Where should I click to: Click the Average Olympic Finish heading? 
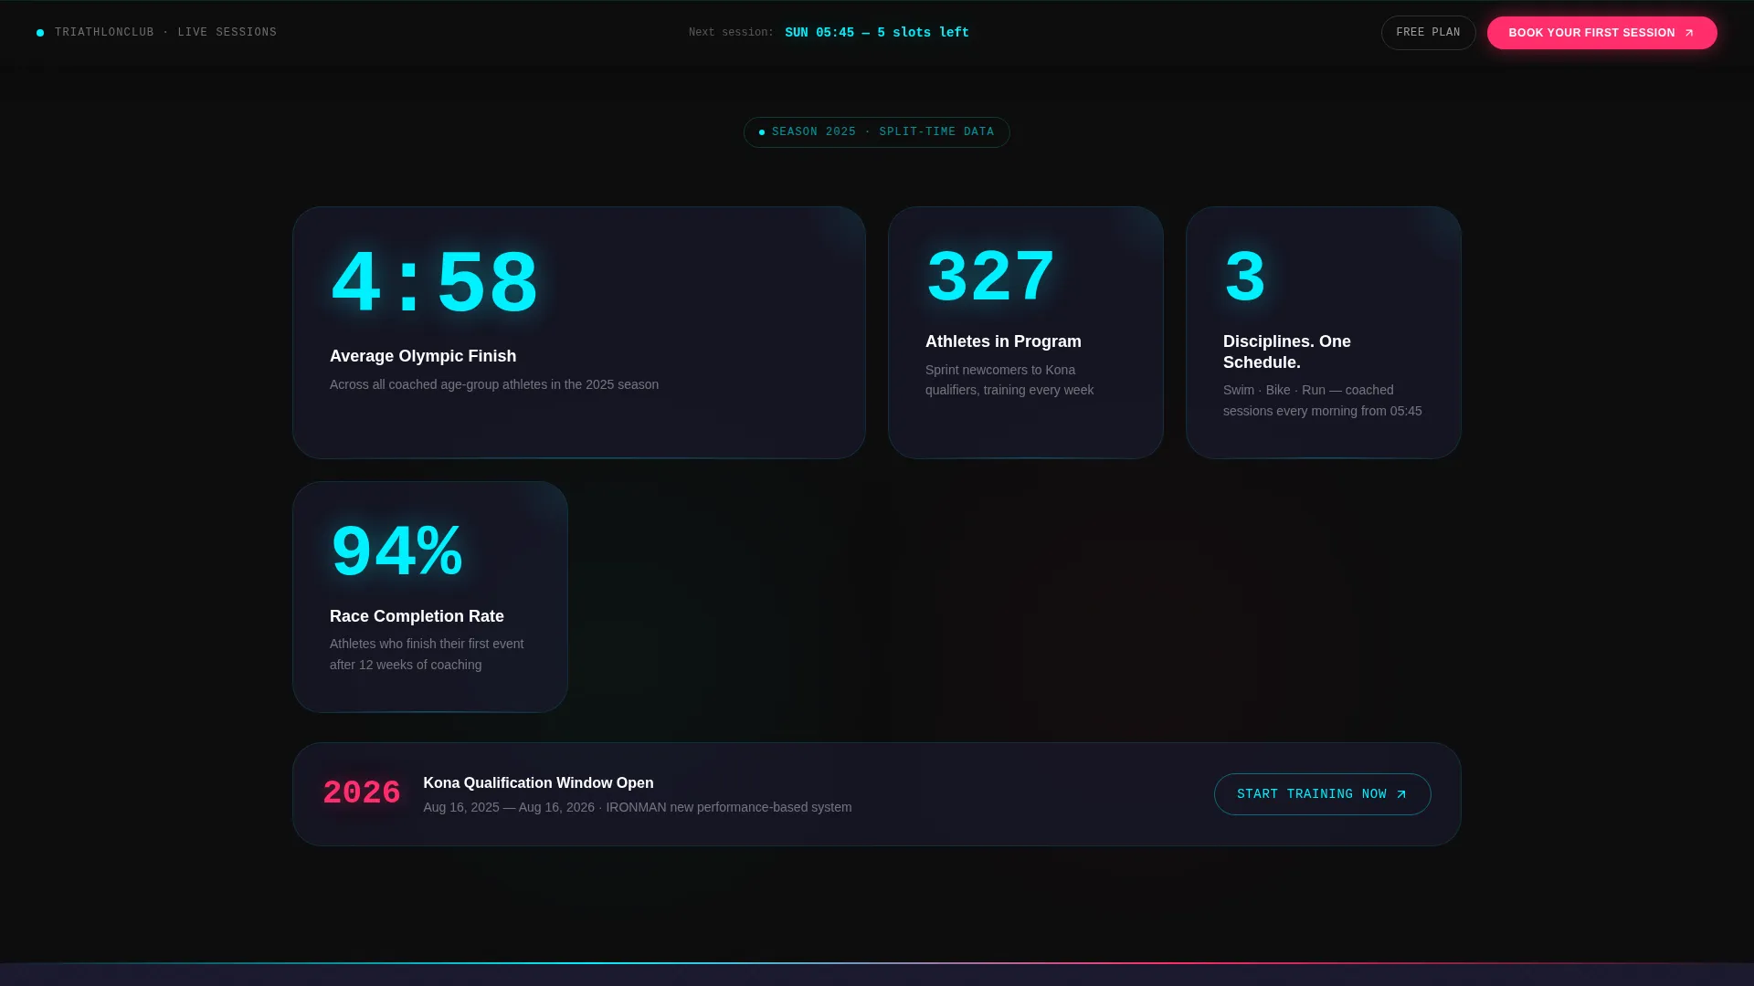[x=423, y=356]
